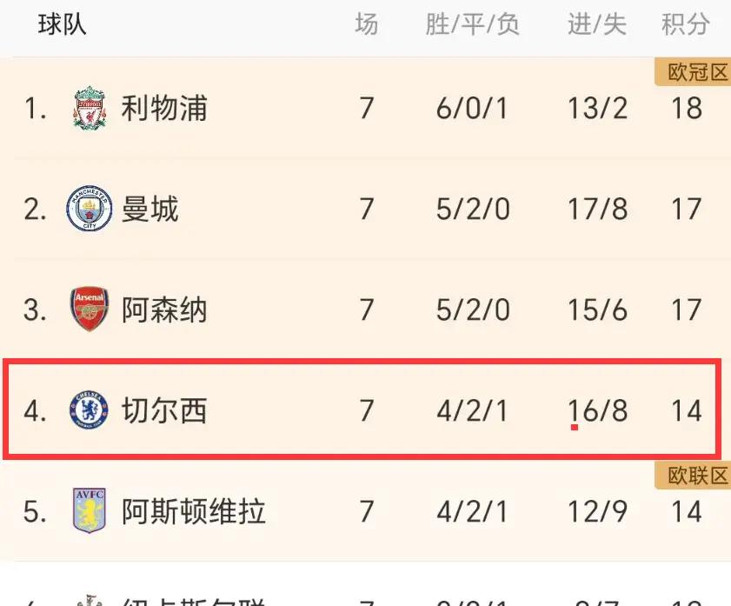Tap the Liverpool club crest
731x606 pixels.
pos(90,108)
